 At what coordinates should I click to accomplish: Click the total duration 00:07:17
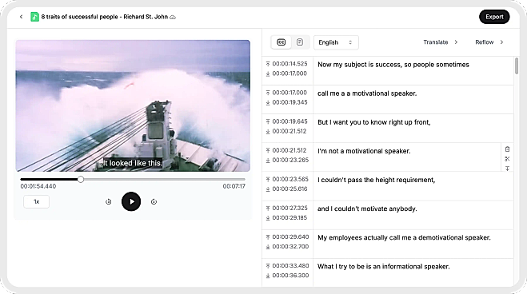[x=234, y=186]
